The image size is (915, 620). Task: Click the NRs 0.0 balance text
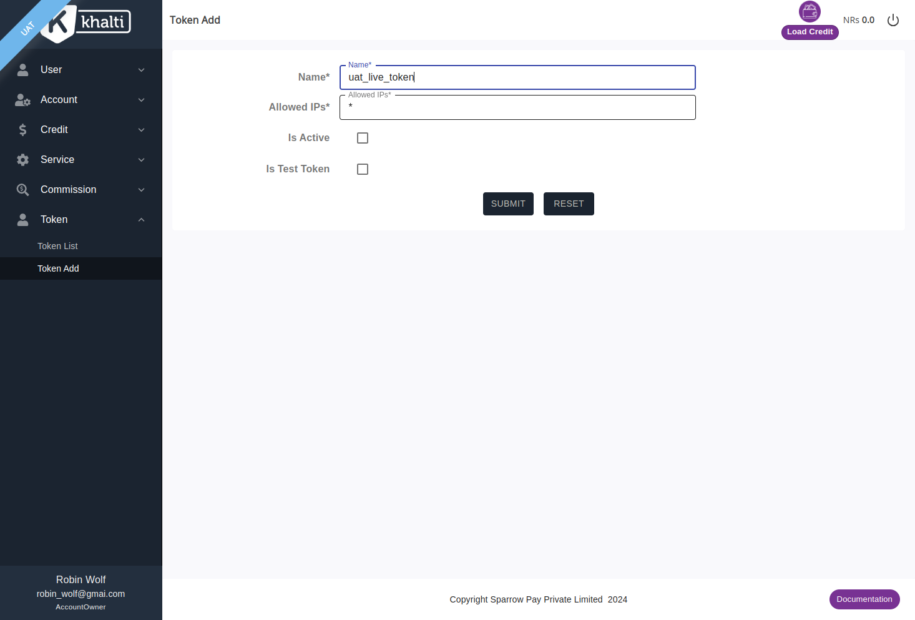coord(859,20)
